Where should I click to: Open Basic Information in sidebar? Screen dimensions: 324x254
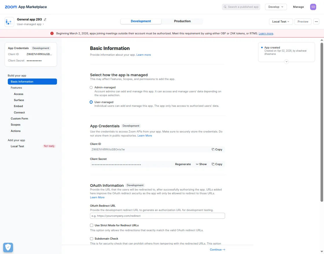point(32,82)
